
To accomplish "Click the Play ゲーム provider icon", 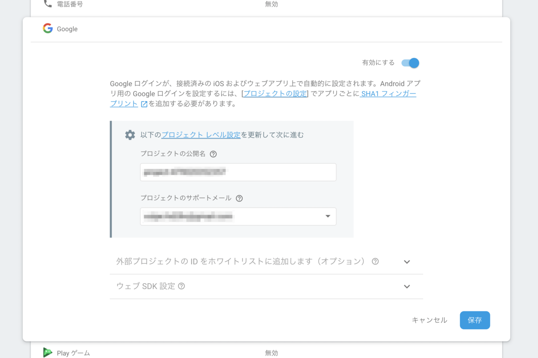I will (48, 353).
